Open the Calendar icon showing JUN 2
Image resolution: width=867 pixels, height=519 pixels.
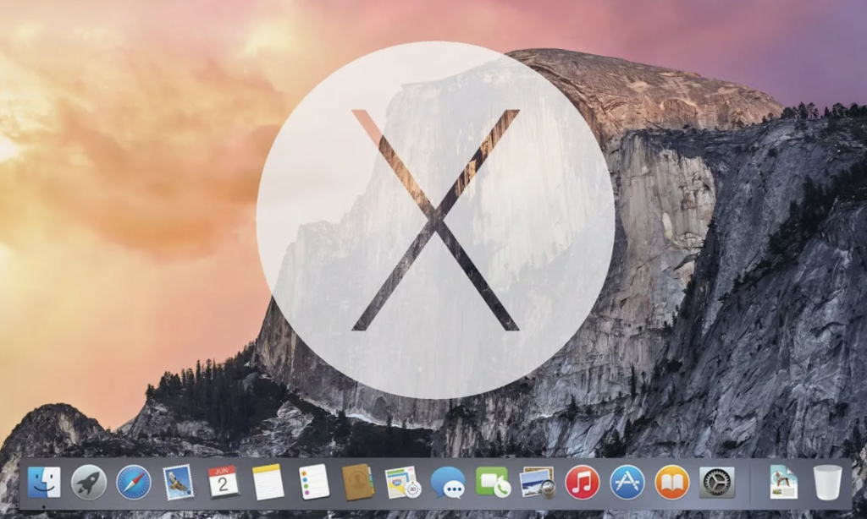(x=224, y=482)
